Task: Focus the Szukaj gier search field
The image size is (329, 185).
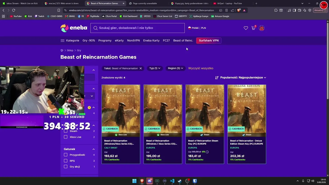Action: pyautogui.click(x=138, y=28)
